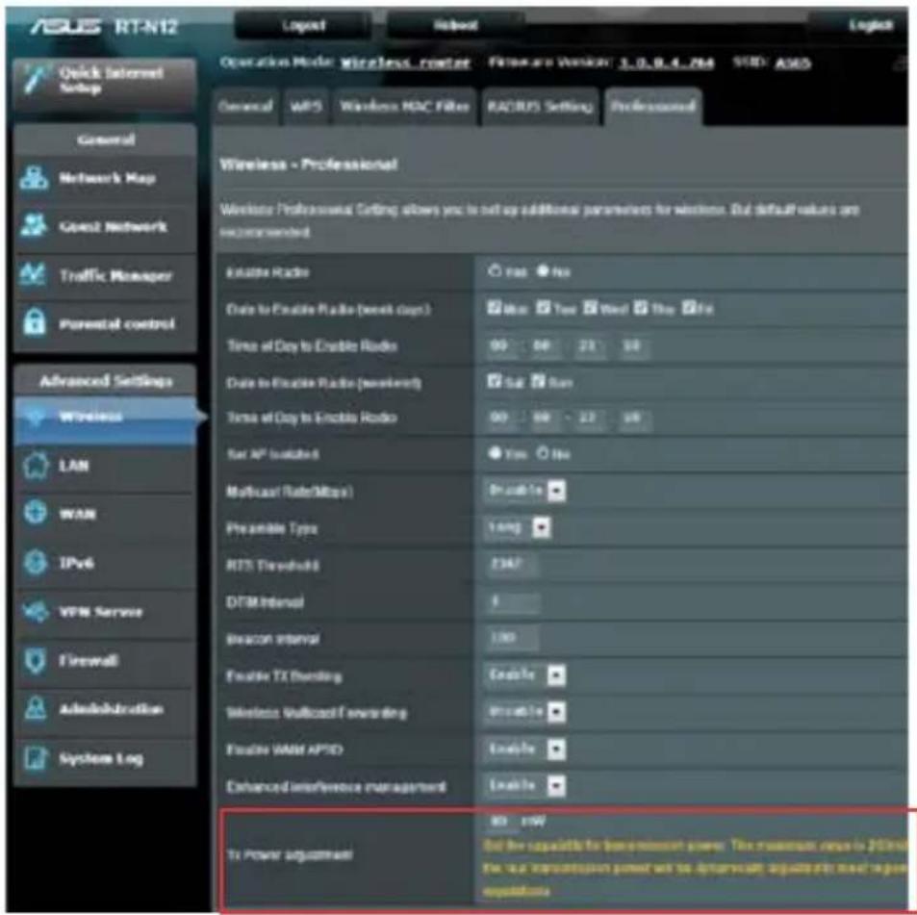Open the Preamble Type dropdown
The width and height of the screenshot is (917, 915).
(518, 527)
